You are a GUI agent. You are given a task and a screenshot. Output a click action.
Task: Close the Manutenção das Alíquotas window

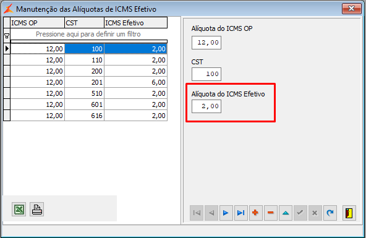352,9
